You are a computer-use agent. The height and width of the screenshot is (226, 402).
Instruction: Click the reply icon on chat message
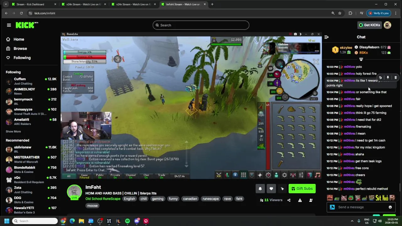[x=380, y=78]
